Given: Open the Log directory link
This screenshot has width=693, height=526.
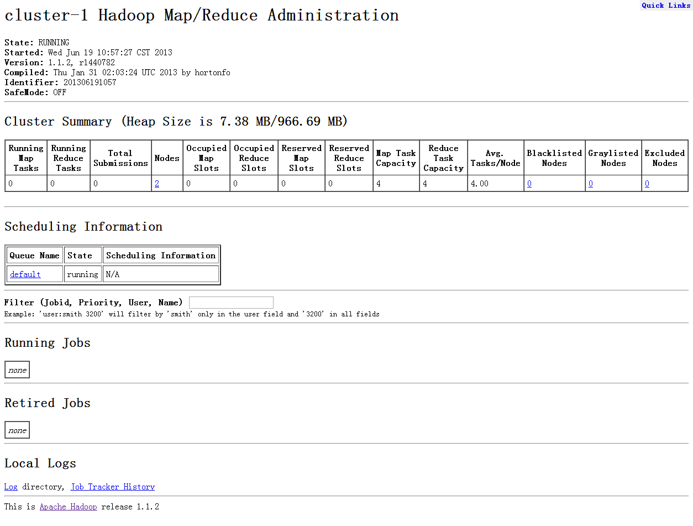Looking at the screenshot, I should tap(11, 487).
